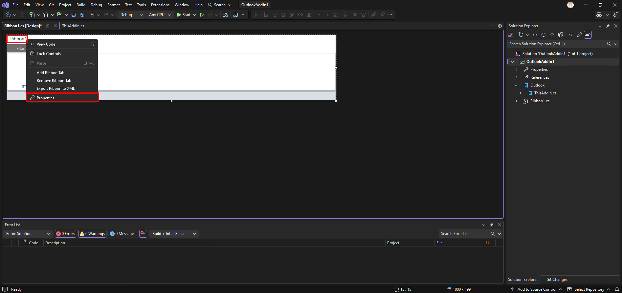Open the Build + IntelliSense dropdown
622x293 pixels.
pos(174,234)
